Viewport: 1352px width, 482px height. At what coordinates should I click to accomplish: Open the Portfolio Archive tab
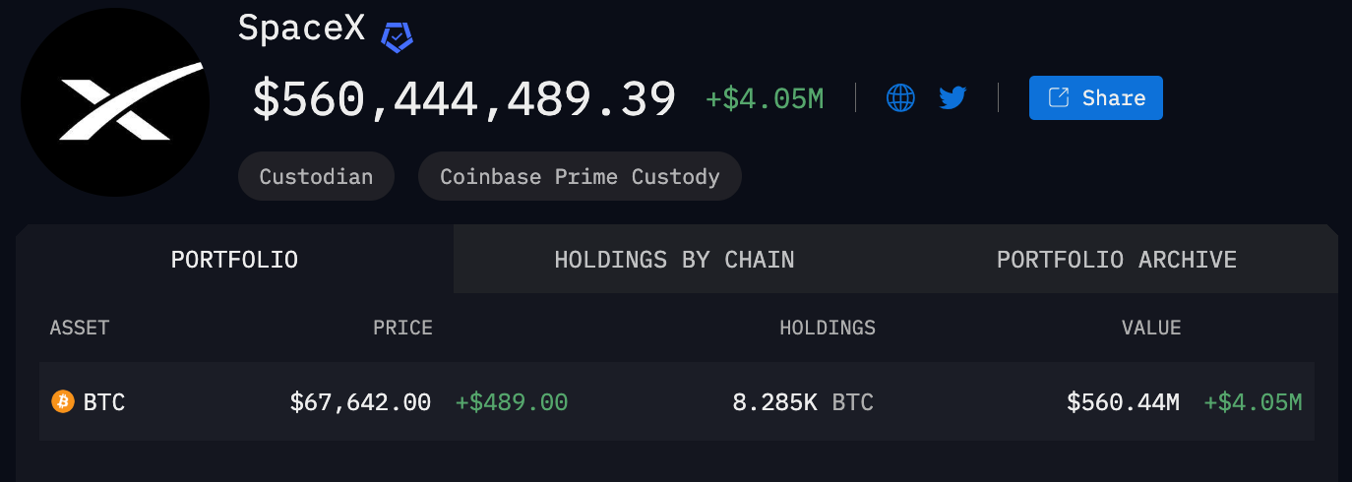tap(1117, 260)
